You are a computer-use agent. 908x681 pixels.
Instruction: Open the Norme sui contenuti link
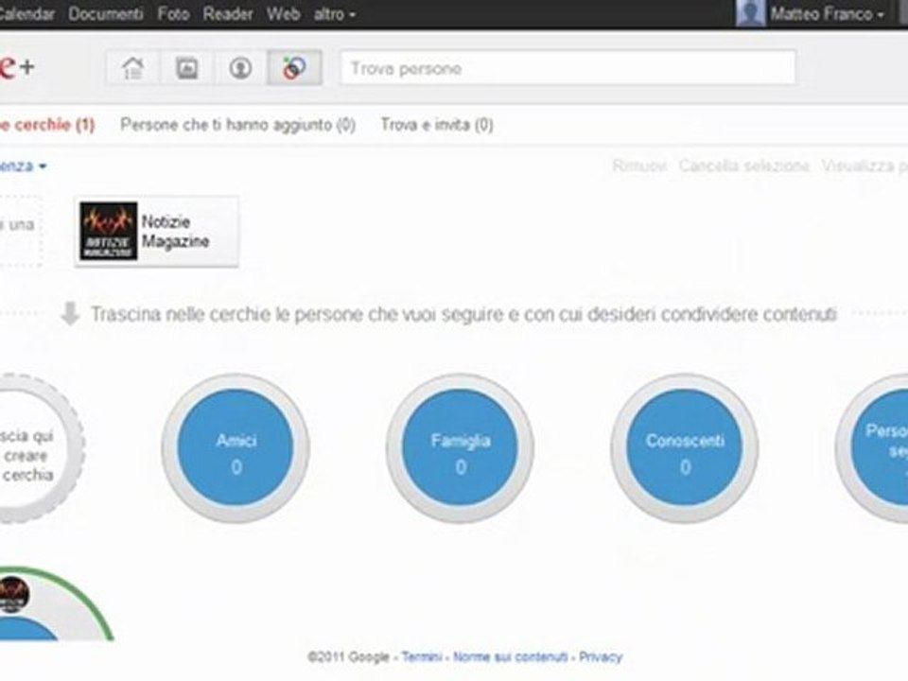tap(510, 656)
